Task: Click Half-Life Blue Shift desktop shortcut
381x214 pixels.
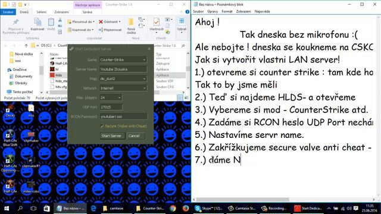Action: tap(10, 138)
